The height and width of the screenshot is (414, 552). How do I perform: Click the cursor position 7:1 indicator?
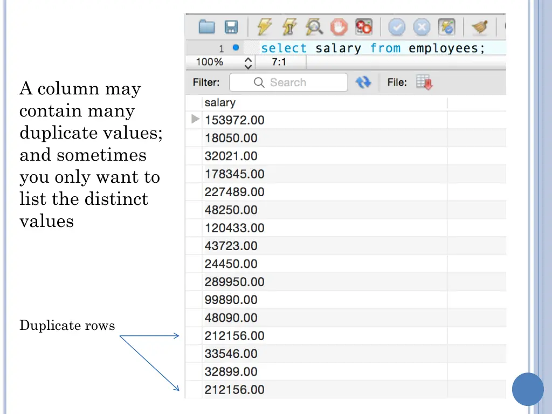tap(279, 63)
